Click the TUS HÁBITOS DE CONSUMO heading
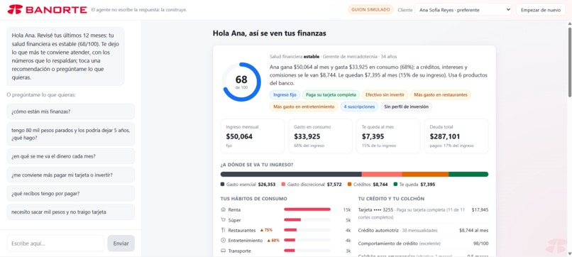This screenshot has width=572, height=257. click(253, 199)
